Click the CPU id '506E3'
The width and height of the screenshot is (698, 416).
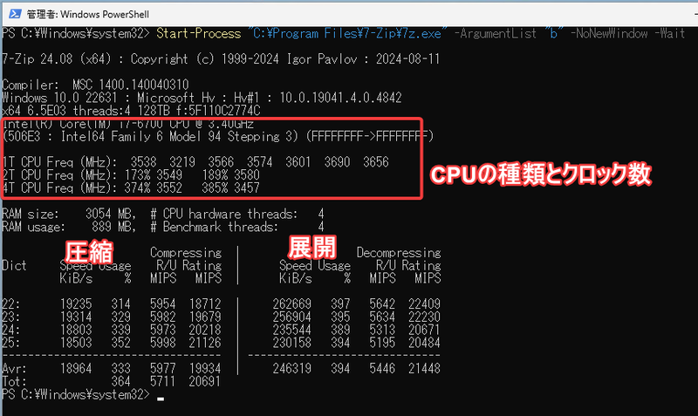pos(24,136)
